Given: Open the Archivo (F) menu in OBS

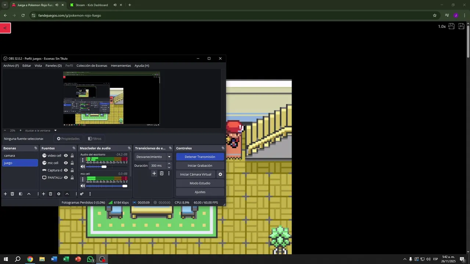Looking at the screenshot, I should pos(11,66).
